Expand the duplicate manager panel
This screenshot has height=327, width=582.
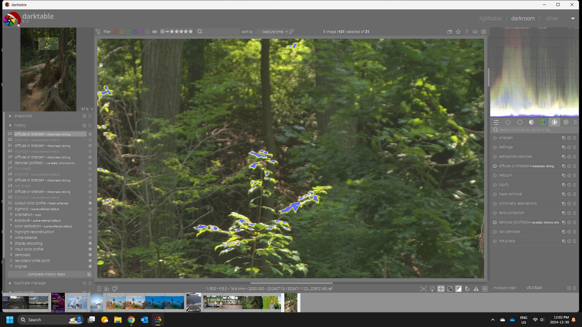(10, 283)
